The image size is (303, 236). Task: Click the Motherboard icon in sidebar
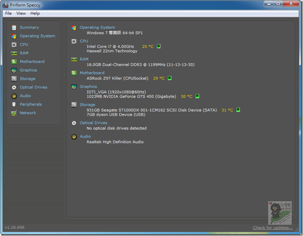pos(14,62)
